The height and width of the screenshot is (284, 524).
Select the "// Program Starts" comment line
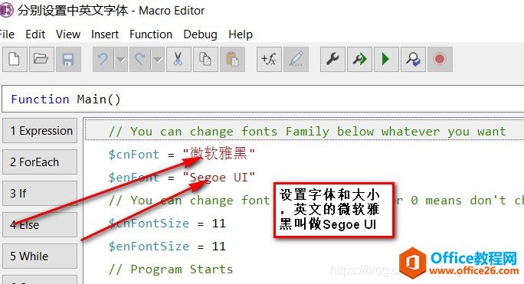pyautogui.click(x=171, y=269)
